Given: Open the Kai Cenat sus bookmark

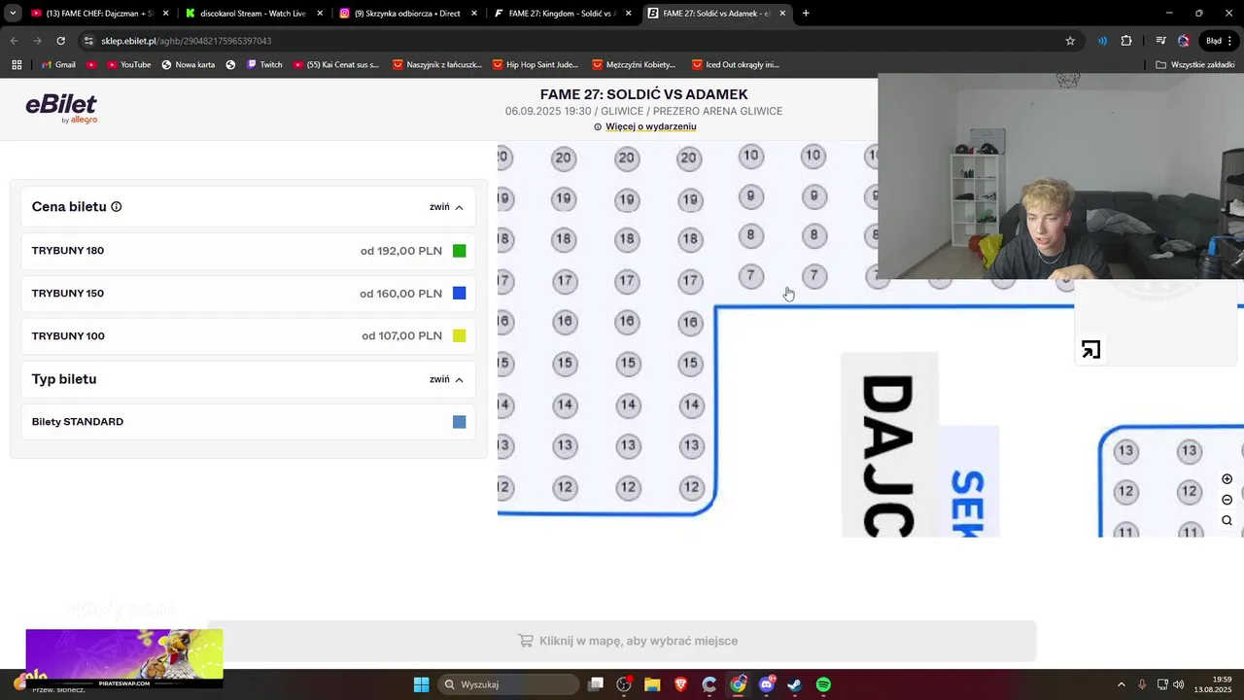Looking at the screenshot, I should pyautogui.click(x=336, y=65).
